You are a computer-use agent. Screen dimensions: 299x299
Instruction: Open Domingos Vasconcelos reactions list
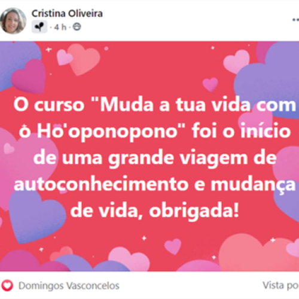click(x=69, y=286)
